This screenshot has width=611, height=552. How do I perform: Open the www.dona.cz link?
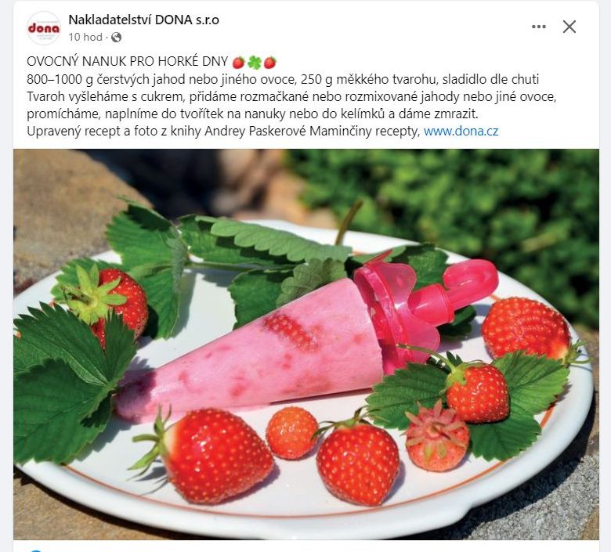click(x=461, y=131)
